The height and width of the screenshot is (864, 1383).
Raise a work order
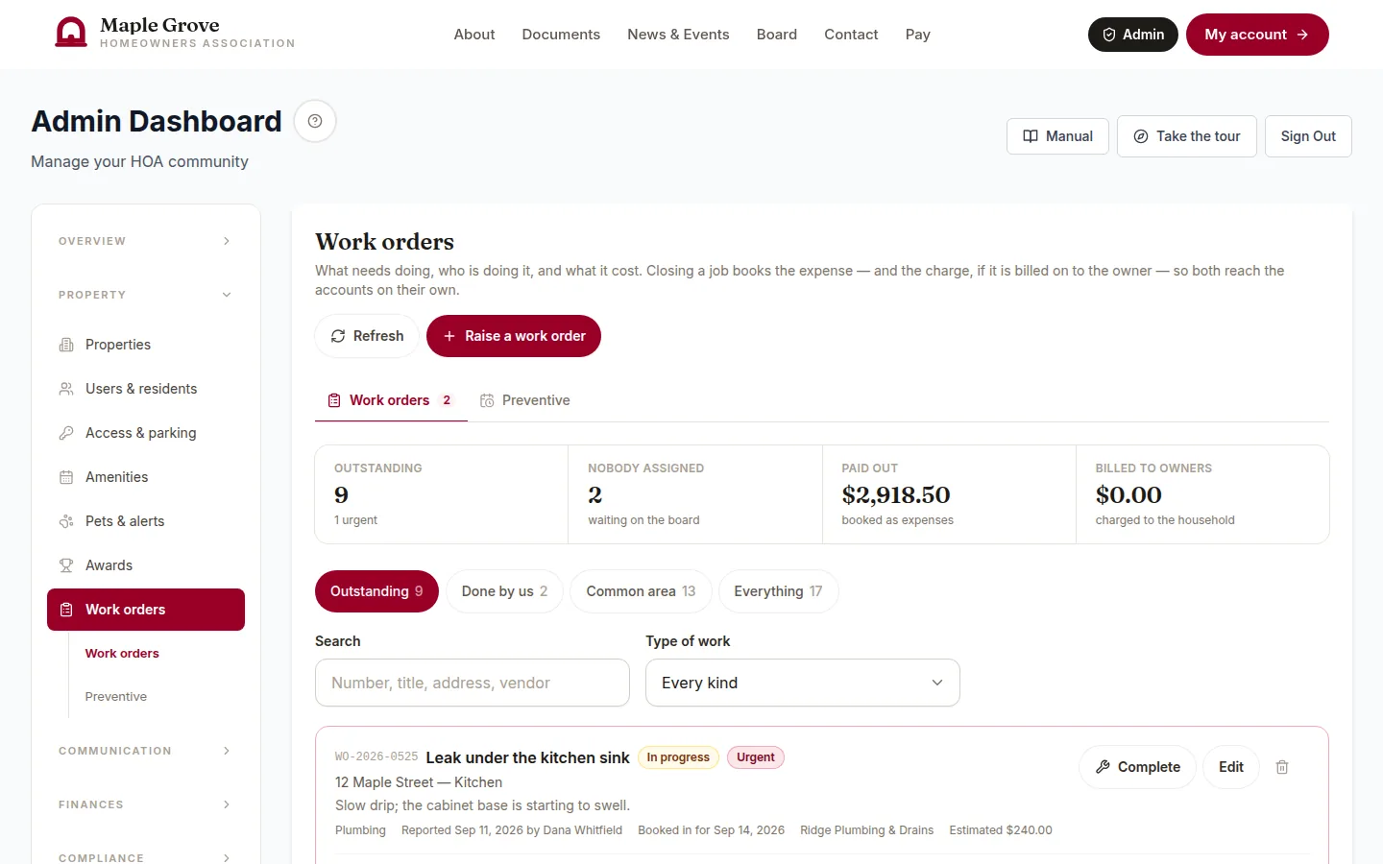click(x=514, y=336)
